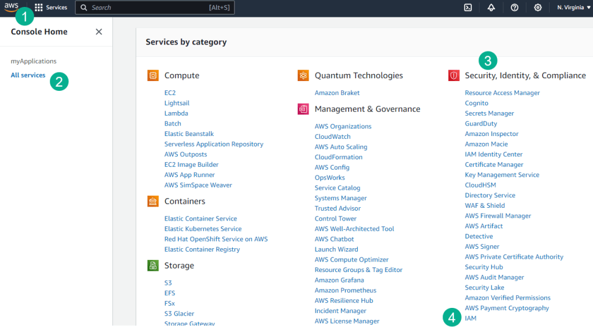Open the Services grid menu
Viewport: 593px width, 327px height.
[50, 8]
